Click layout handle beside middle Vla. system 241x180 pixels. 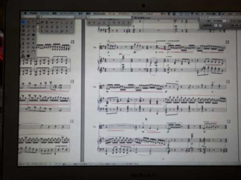228,82
